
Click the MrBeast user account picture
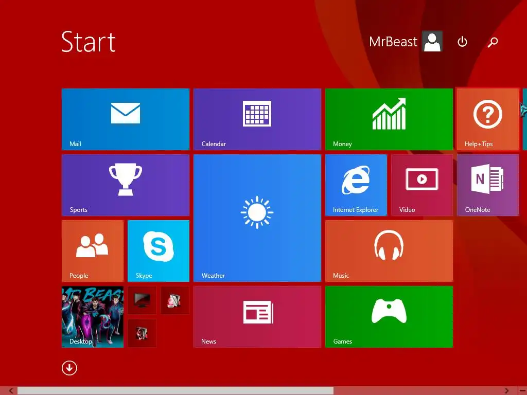click(432, 41)
